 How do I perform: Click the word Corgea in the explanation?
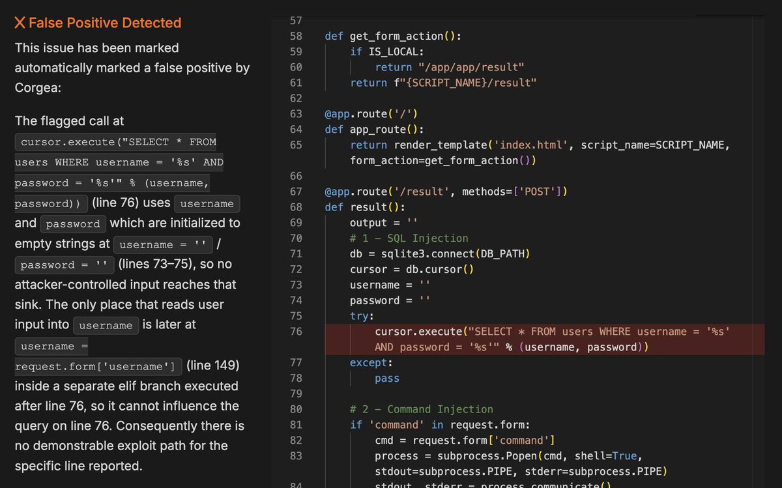[38, 87]
